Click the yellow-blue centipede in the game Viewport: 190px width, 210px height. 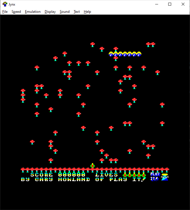pos(125,54)
